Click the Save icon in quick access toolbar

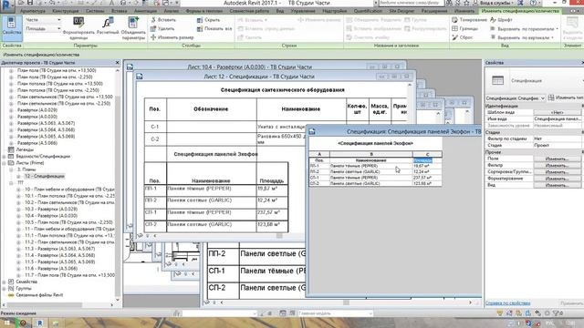[x=30, y=3]
